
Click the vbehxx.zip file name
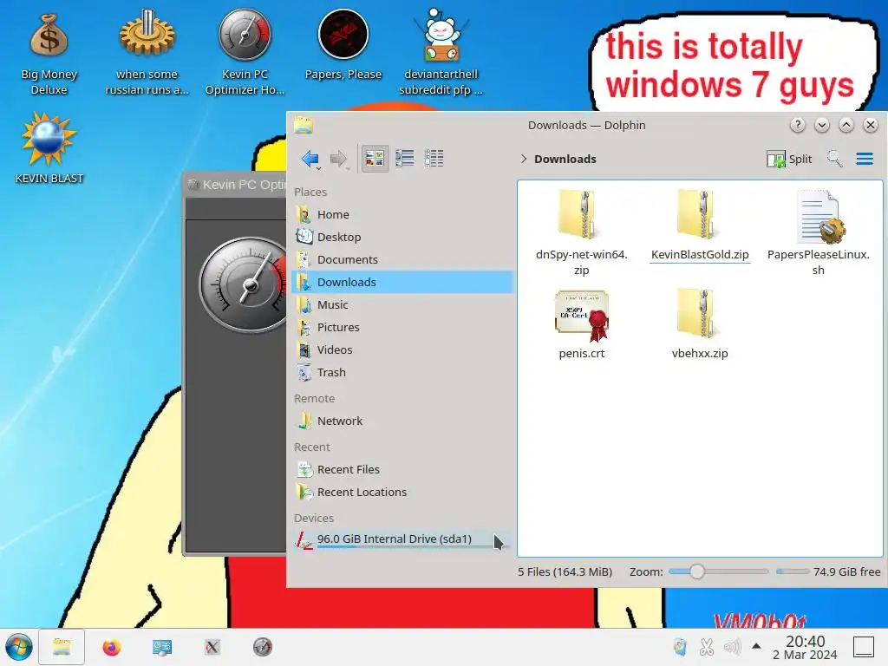[x=700, y=354]
